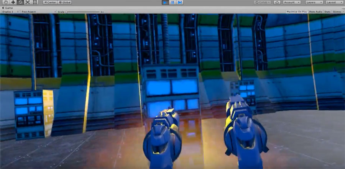Pause the game with Pause button
Image resolution: width=345 pixels, height=169 pixels.
tap(172, 2)
